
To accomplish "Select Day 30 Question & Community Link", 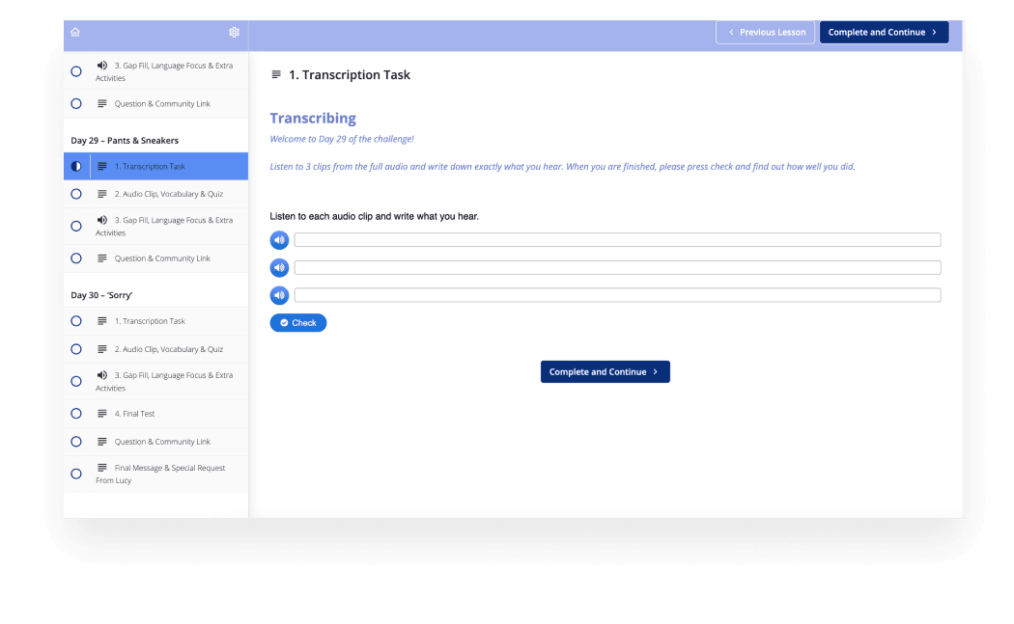I will (161, 442).
